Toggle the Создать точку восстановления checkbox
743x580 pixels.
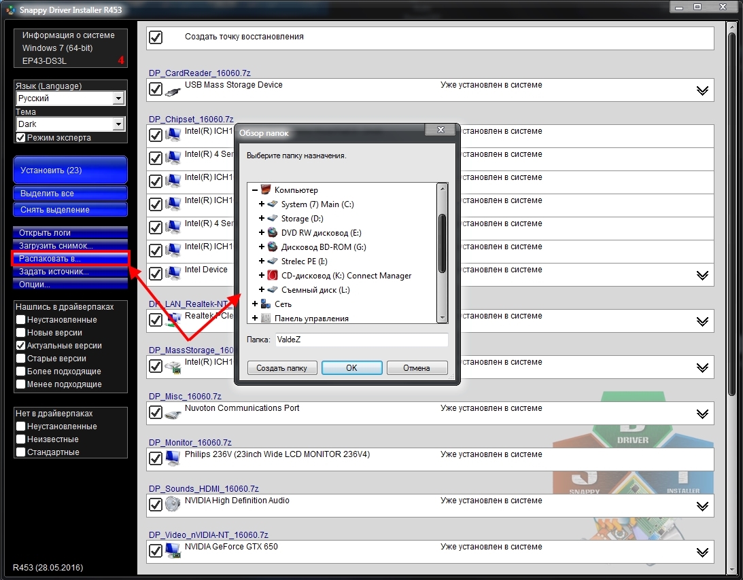tap(156, 37)
